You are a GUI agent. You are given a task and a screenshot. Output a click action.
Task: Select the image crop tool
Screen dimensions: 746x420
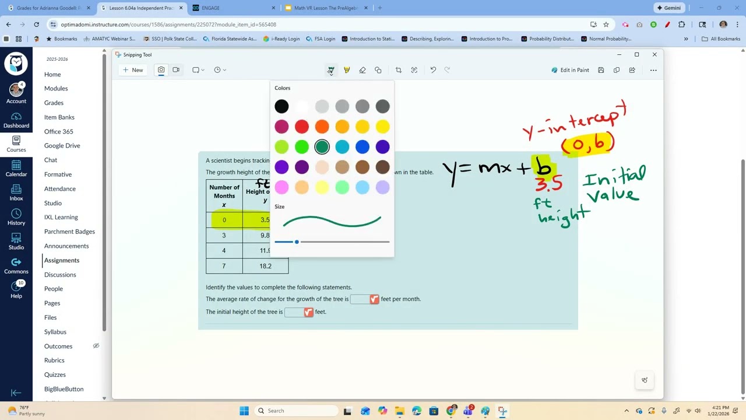pos(399,70)
